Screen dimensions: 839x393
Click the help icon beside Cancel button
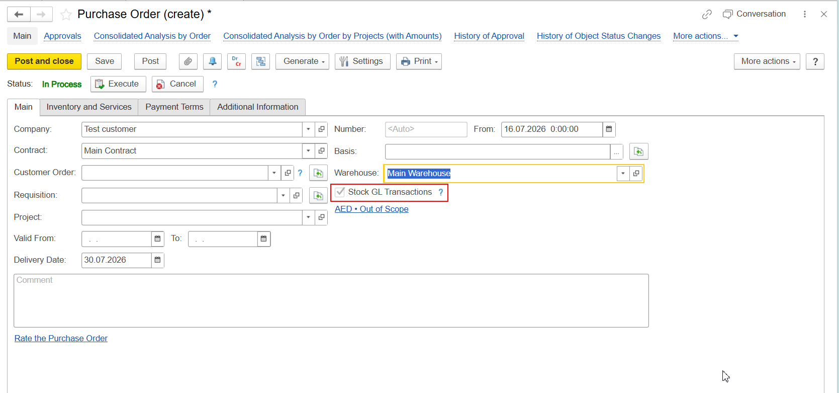215,84
